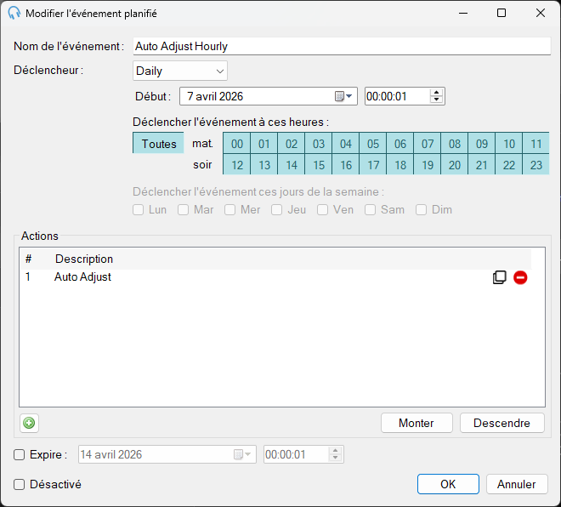This screenshot has width=561, height=507.
Task: Toggle hour 18 trigger cell
Action: (x=400, y=165)
